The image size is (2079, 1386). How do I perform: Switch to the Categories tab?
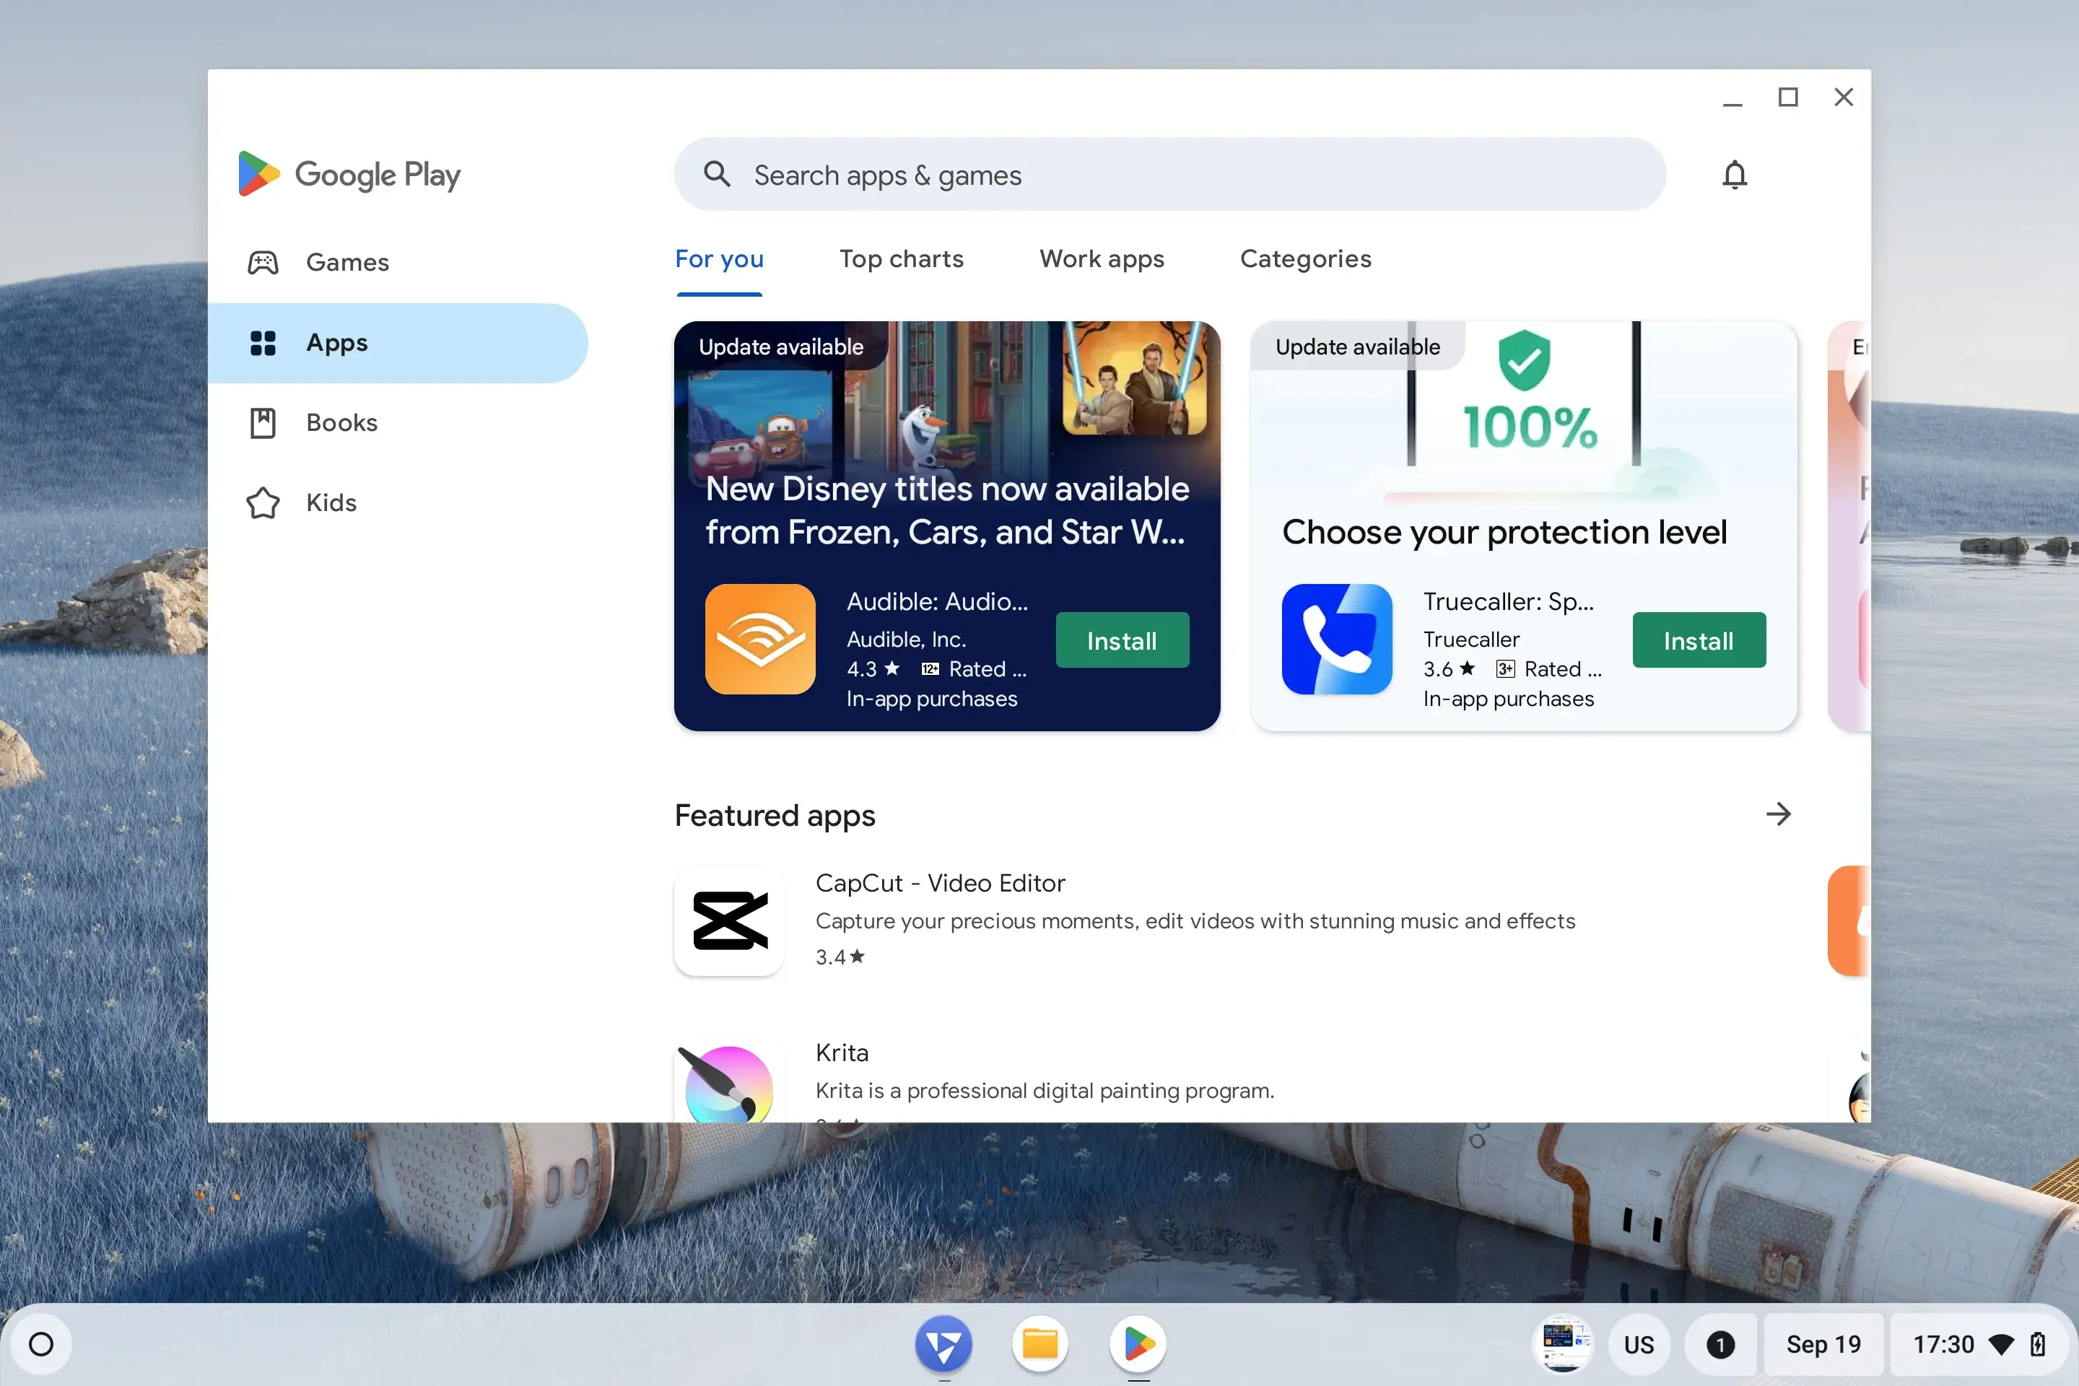[x=1306, y=259]
